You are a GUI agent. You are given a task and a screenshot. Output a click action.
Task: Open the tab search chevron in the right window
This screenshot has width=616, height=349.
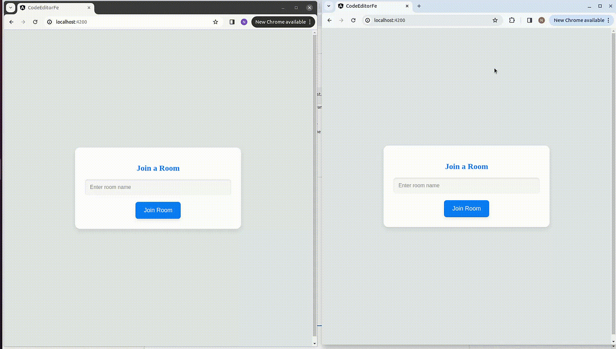pyautogui.click(x=328, y=6)
